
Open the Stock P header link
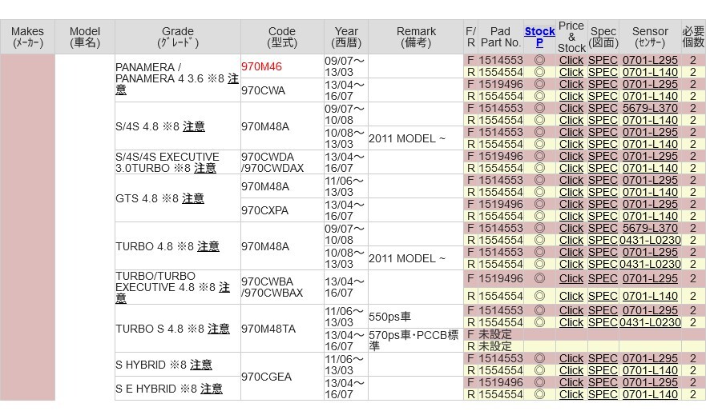tap(539, 37)
